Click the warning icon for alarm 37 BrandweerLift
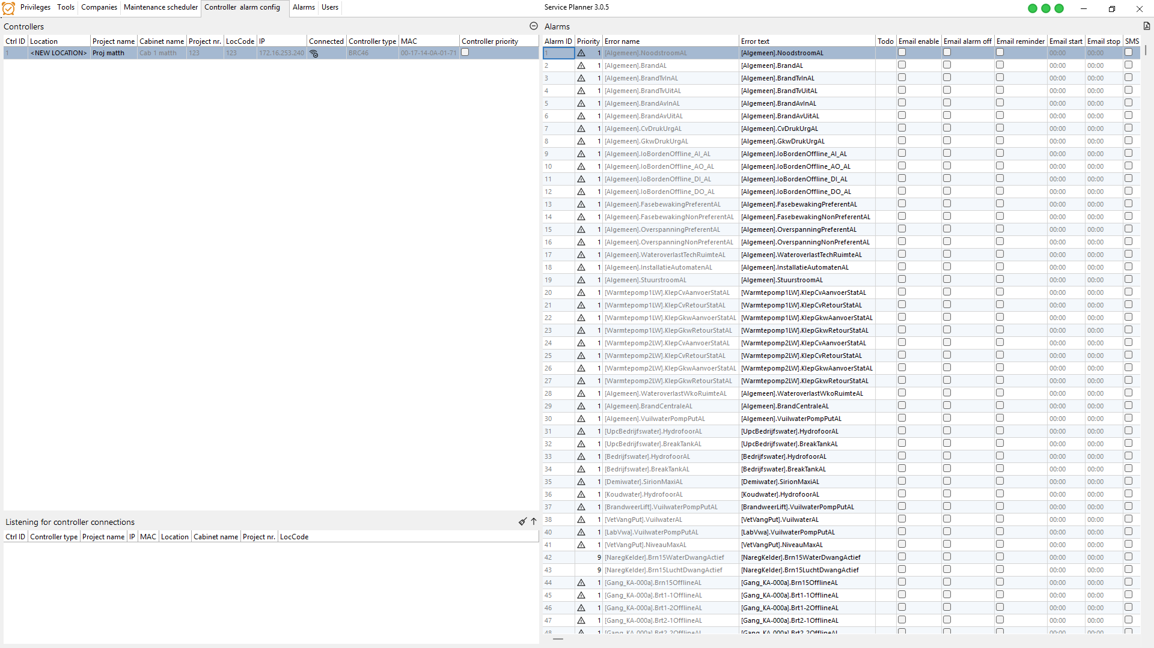Viewport: 1154px width, 648px height. (x=581, y=507)
